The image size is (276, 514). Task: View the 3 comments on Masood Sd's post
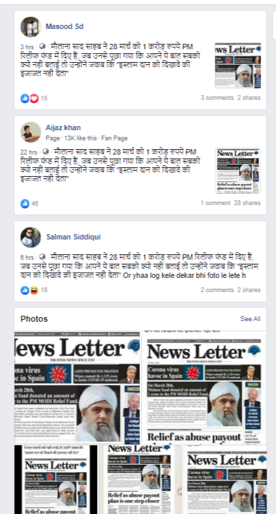click(217, 98)
